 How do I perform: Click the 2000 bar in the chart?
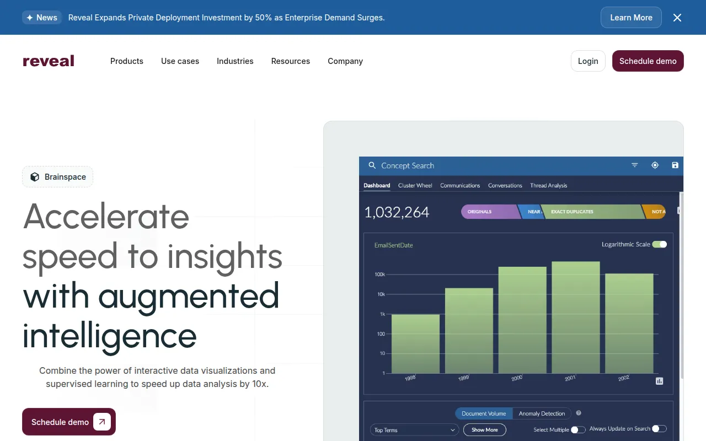pos(522,320)
